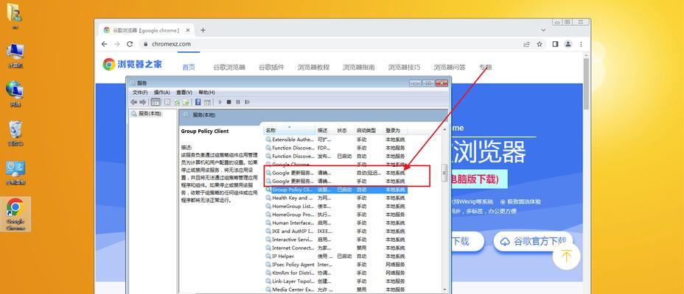Image resolution: width=684 pixels, height=294 pixels.
Task: Open the 首页 tab on the website
Action: tap(189, 68)
